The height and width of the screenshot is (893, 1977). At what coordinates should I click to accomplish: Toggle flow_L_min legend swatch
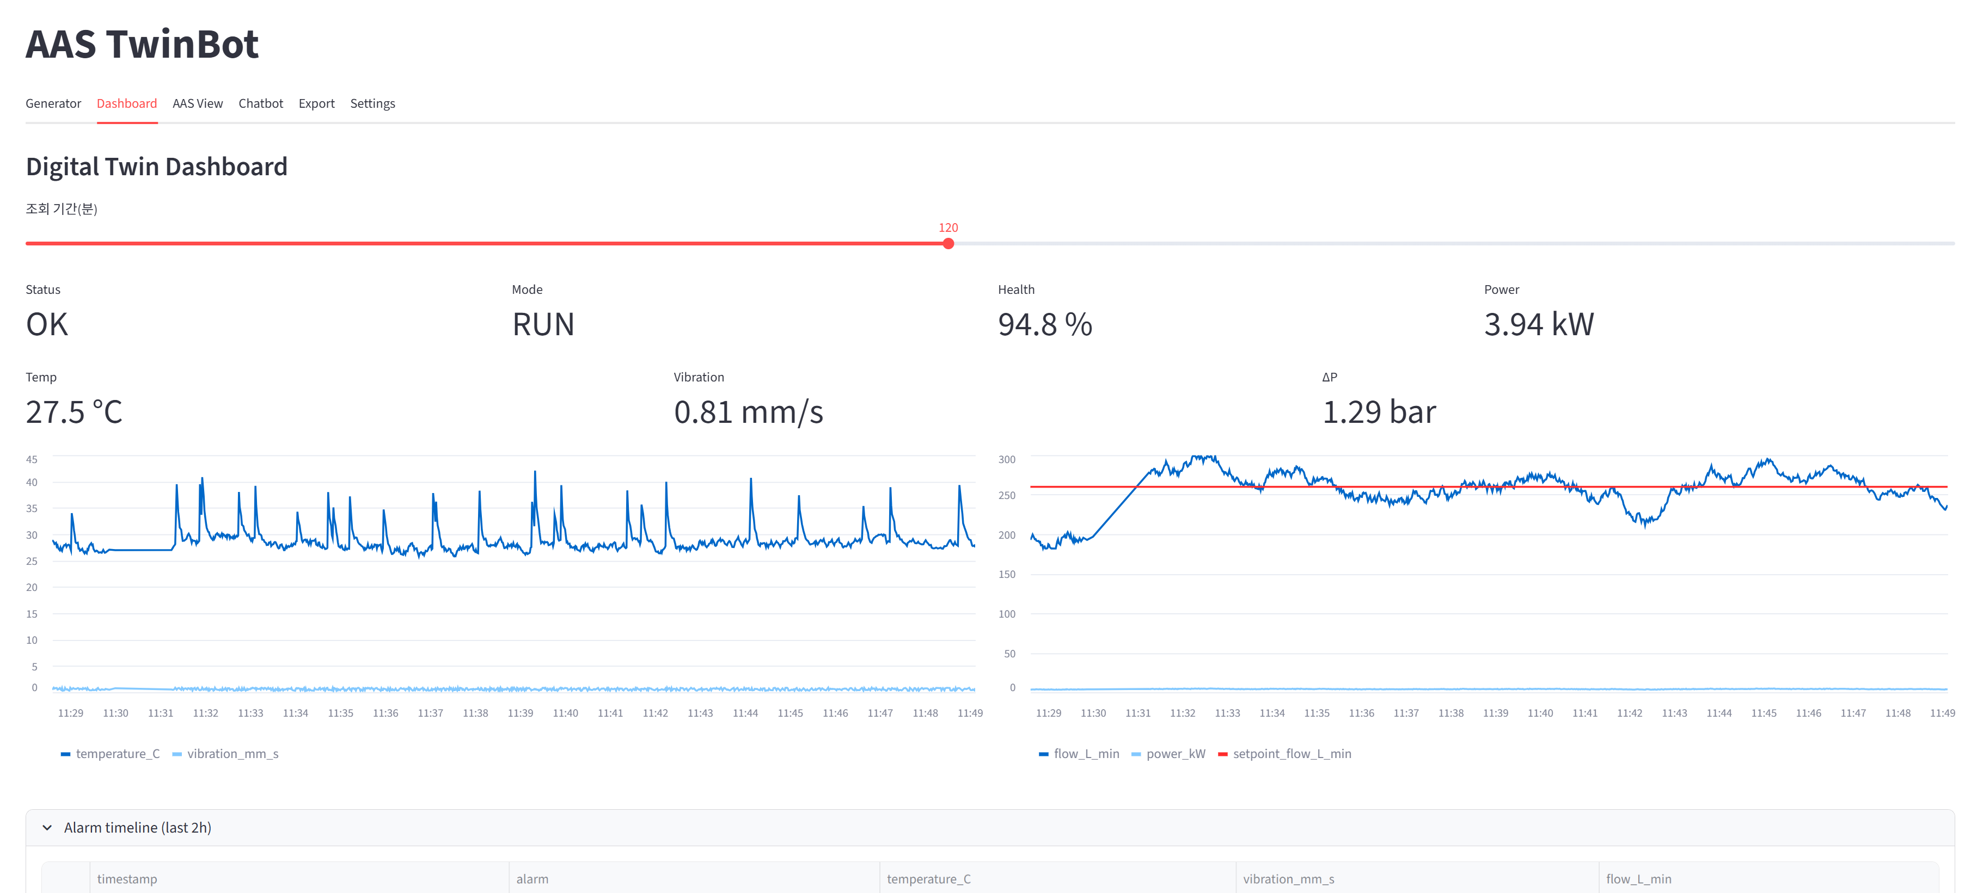pos(1043,754)
